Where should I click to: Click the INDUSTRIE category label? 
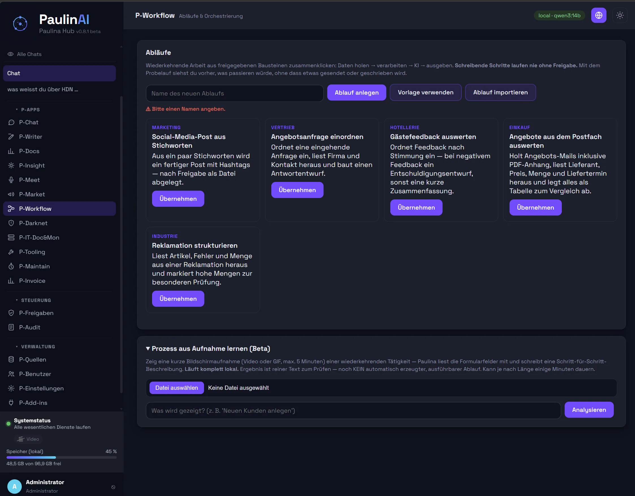(164, 236)
